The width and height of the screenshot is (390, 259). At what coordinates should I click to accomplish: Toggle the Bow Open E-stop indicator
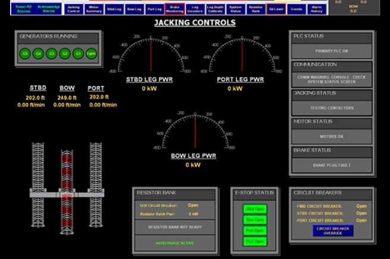pos(255,220)
